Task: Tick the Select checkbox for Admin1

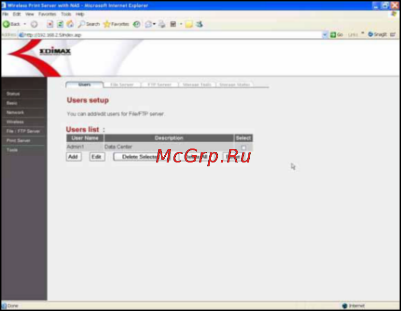Action: 243,148
